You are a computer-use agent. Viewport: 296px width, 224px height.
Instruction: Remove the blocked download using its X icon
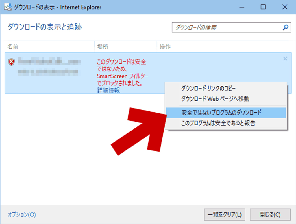(x=285, y=58)
